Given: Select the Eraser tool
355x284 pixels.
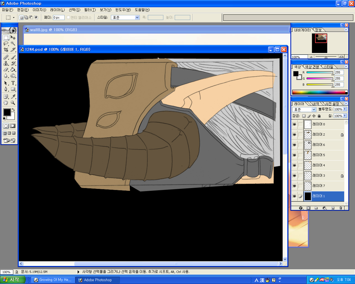Looking at the screenshot, I should (6, 69).
